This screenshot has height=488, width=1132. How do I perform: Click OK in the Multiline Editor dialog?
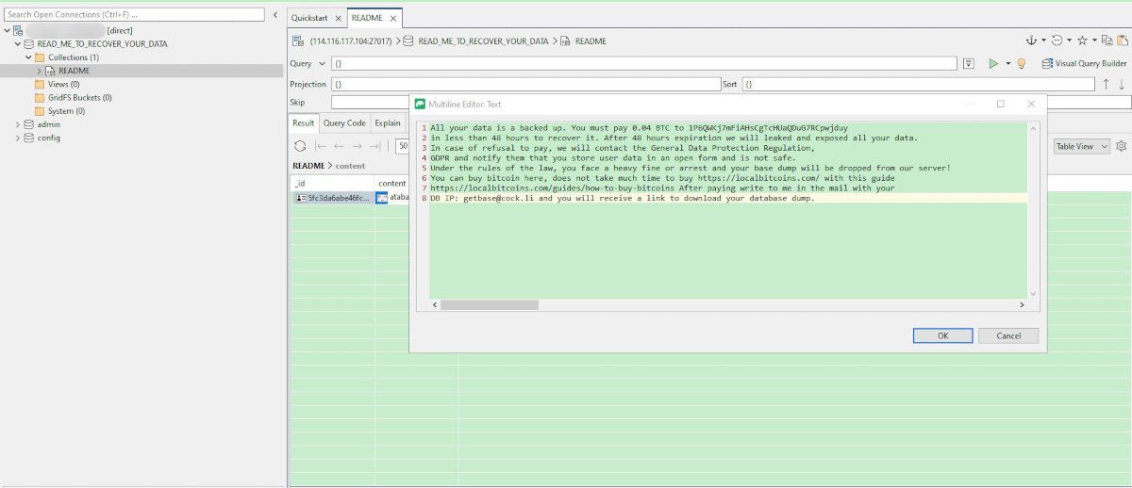coord(942,335)
